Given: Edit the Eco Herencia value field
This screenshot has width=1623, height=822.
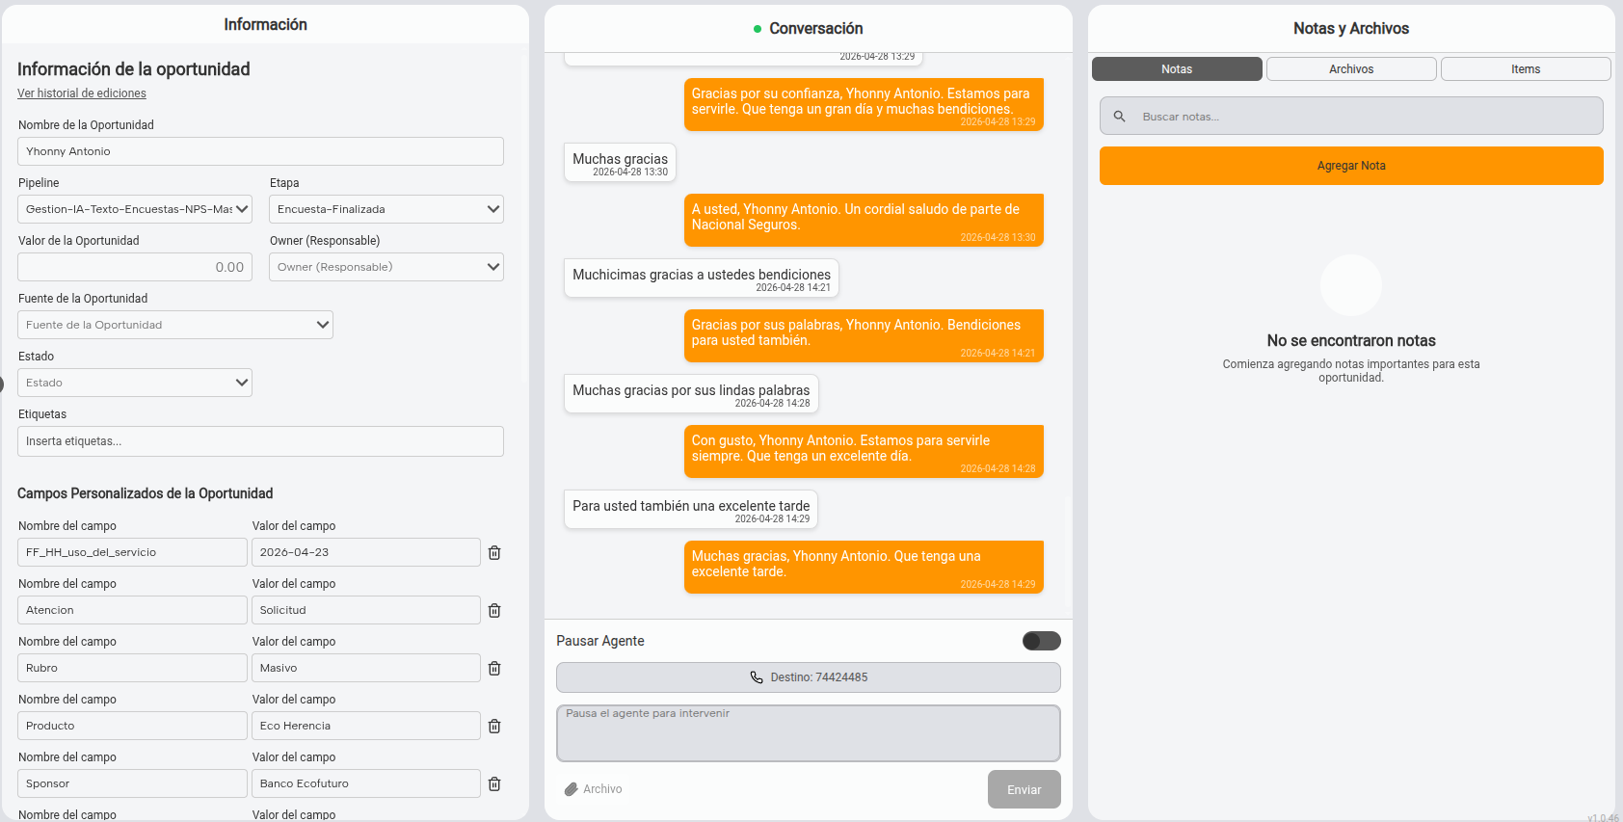Looking at the screenshot, I should [x=366, y=726].
